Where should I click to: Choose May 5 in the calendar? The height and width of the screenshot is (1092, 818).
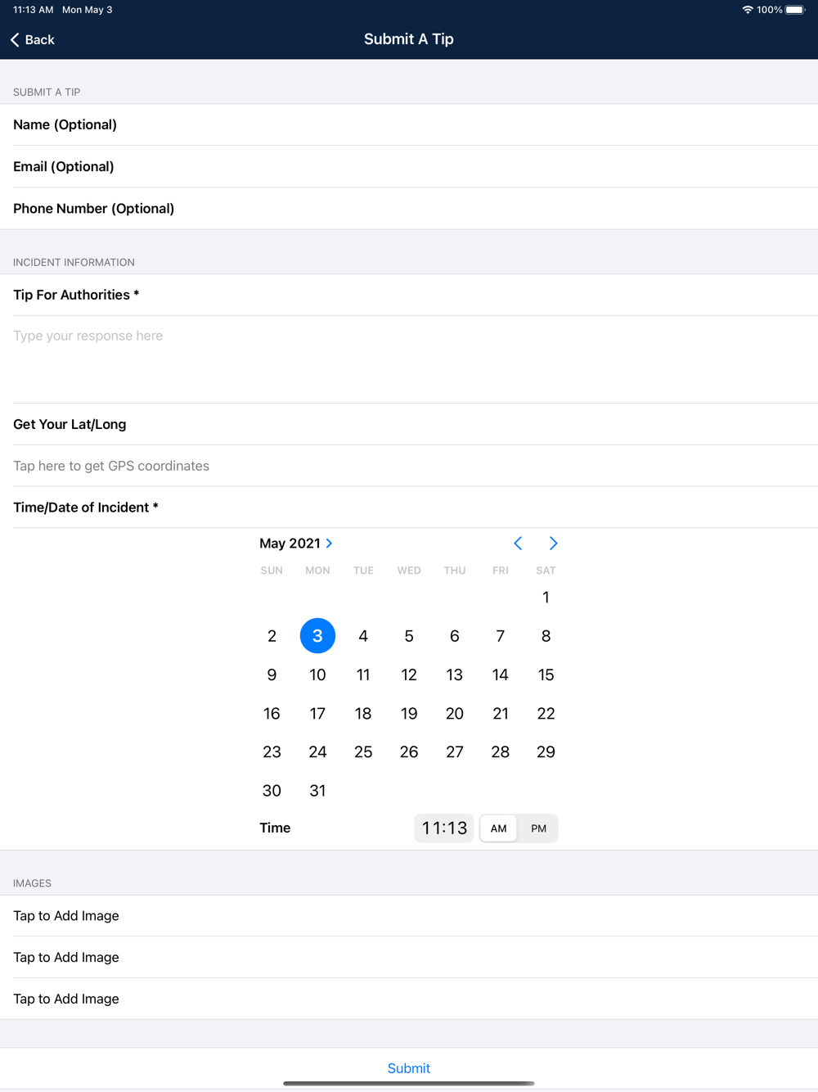[409, 636]
